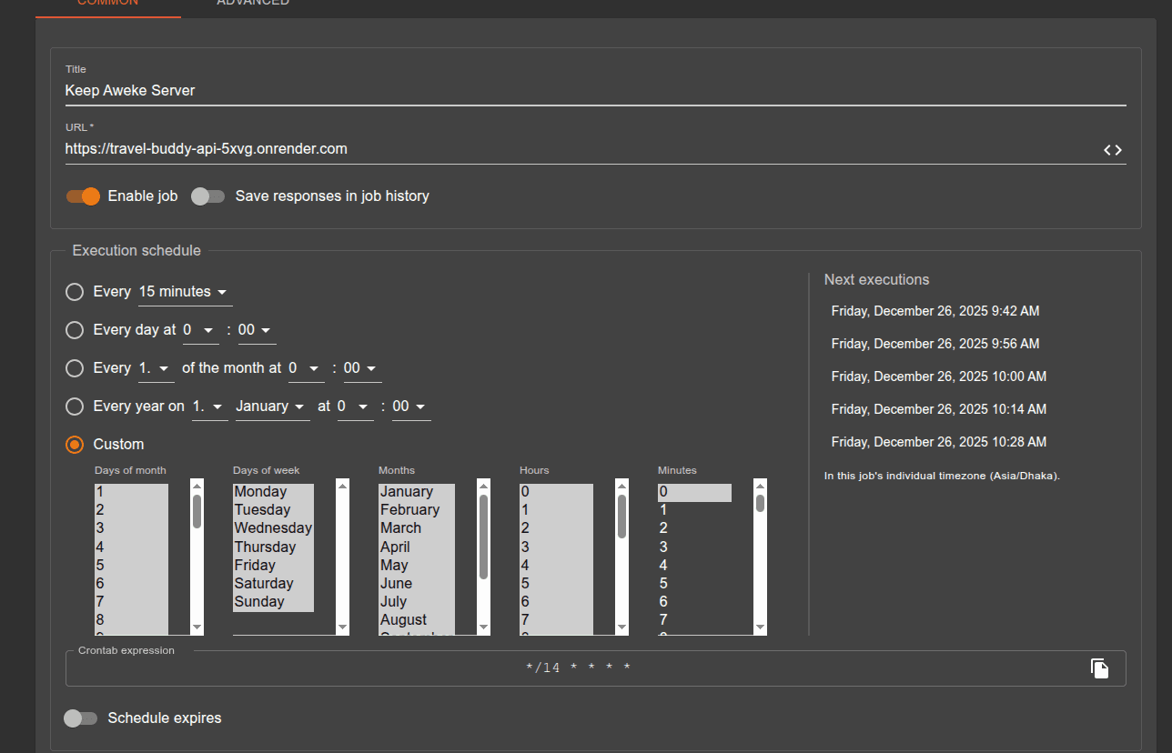Choose the Custom schedule radio button

75,445
